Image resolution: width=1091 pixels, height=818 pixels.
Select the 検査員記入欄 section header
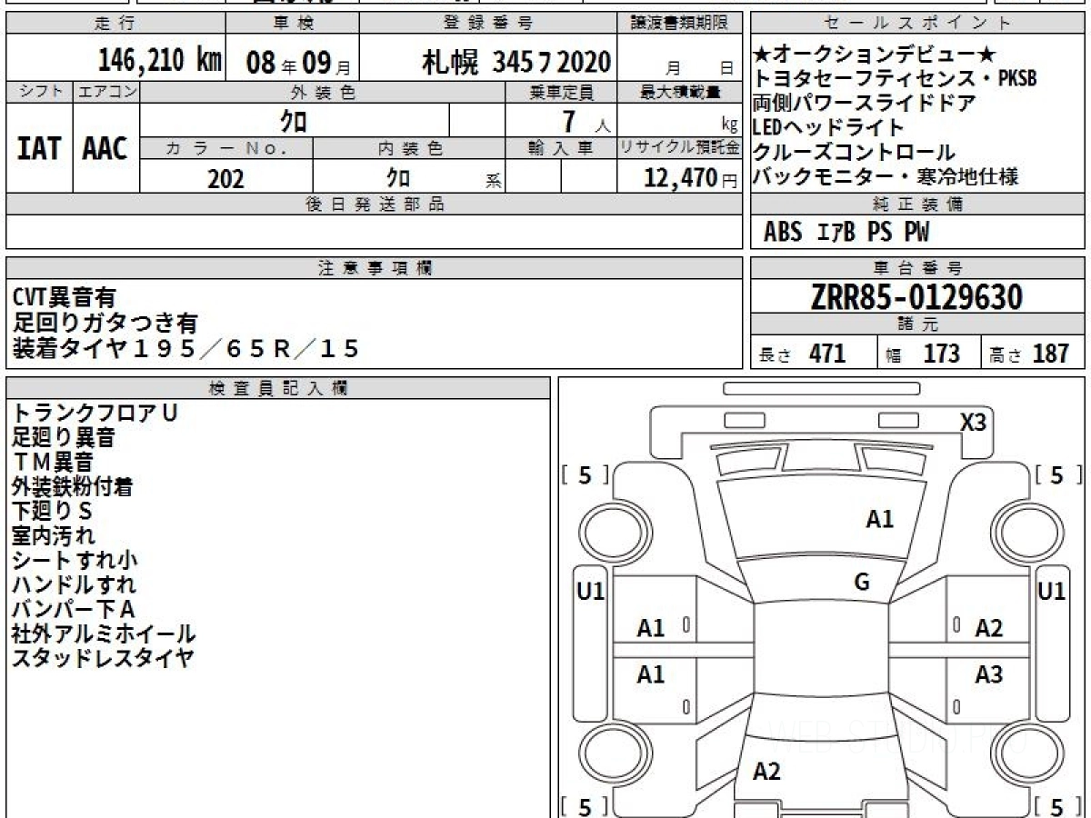coord(278,388)
